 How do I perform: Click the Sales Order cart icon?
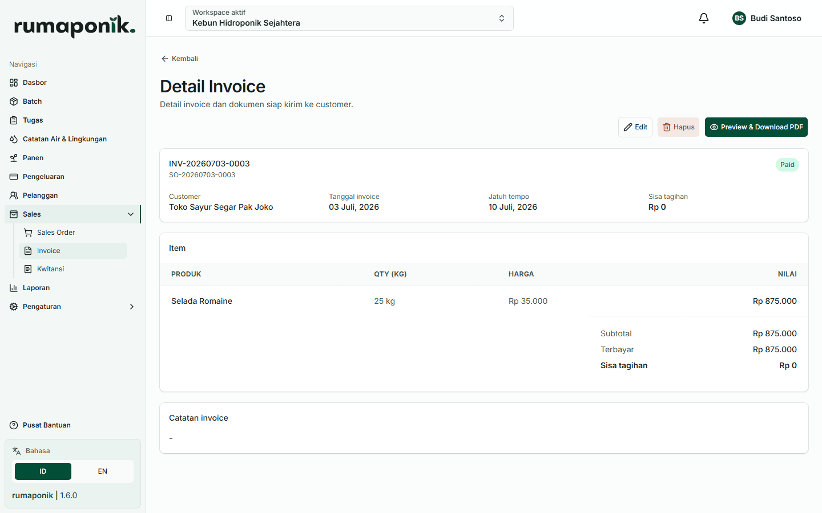28,233
